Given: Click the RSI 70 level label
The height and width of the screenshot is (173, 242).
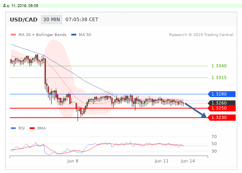Looking at the screenshot, I should (x=214, y=137).
